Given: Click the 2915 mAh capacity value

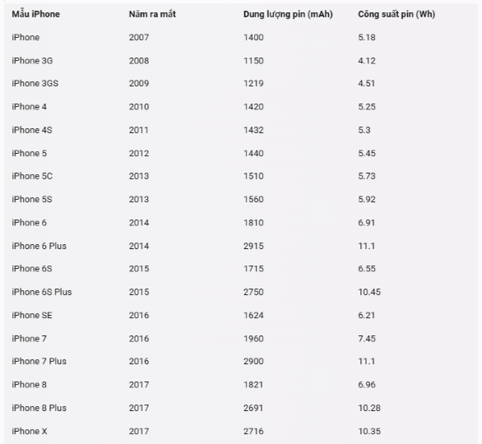Looking at the screenshot, I should pos(253,246).
